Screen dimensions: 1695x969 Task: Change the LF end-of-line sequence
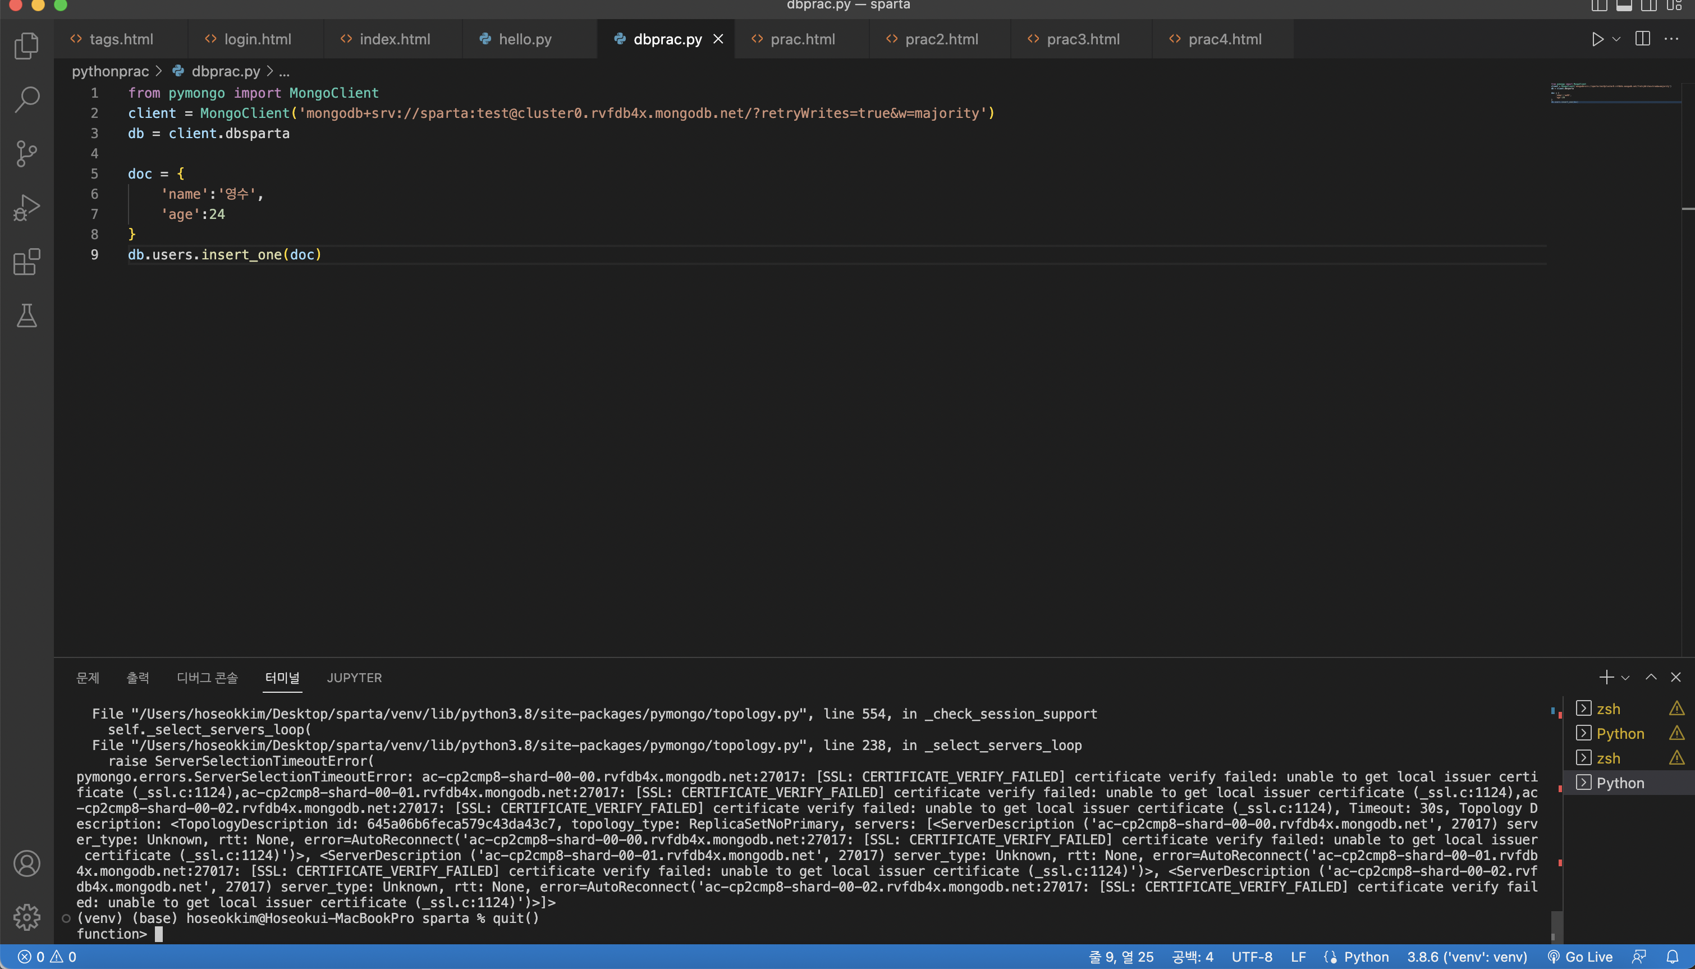1299,957
